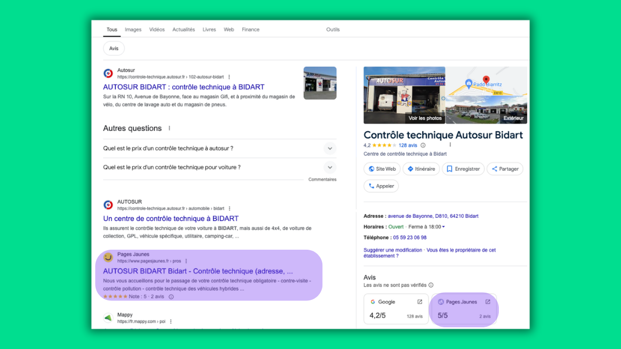The height and width of the screenshot is (349, 621).
Task: Open options beside Autres questions heading
Action: [169, 128]
